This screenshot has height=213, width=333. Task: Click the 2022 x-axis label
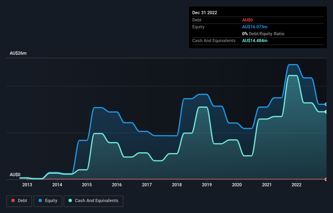pyautogui.click(x=296, y=185)
